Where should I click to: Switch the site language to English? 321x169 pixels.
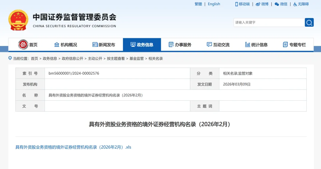pyautogui.click(x=214, y=4)
